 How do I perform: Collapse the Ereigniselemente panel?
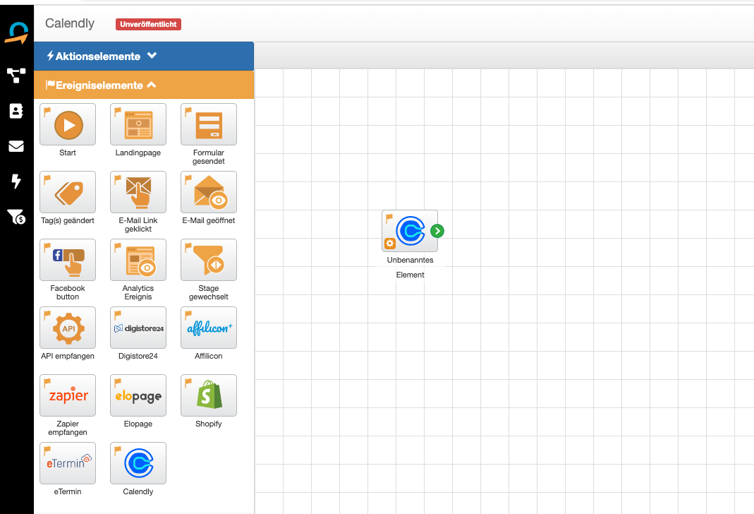click(x=144, y=85)
